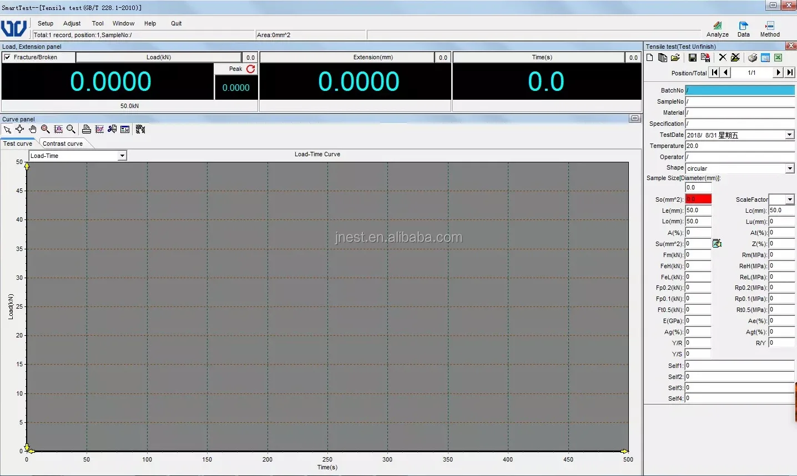This screenshot has width=797, height=476.
Task: Click the crosshair cursor tool
Action: click(x=20, y=129)
